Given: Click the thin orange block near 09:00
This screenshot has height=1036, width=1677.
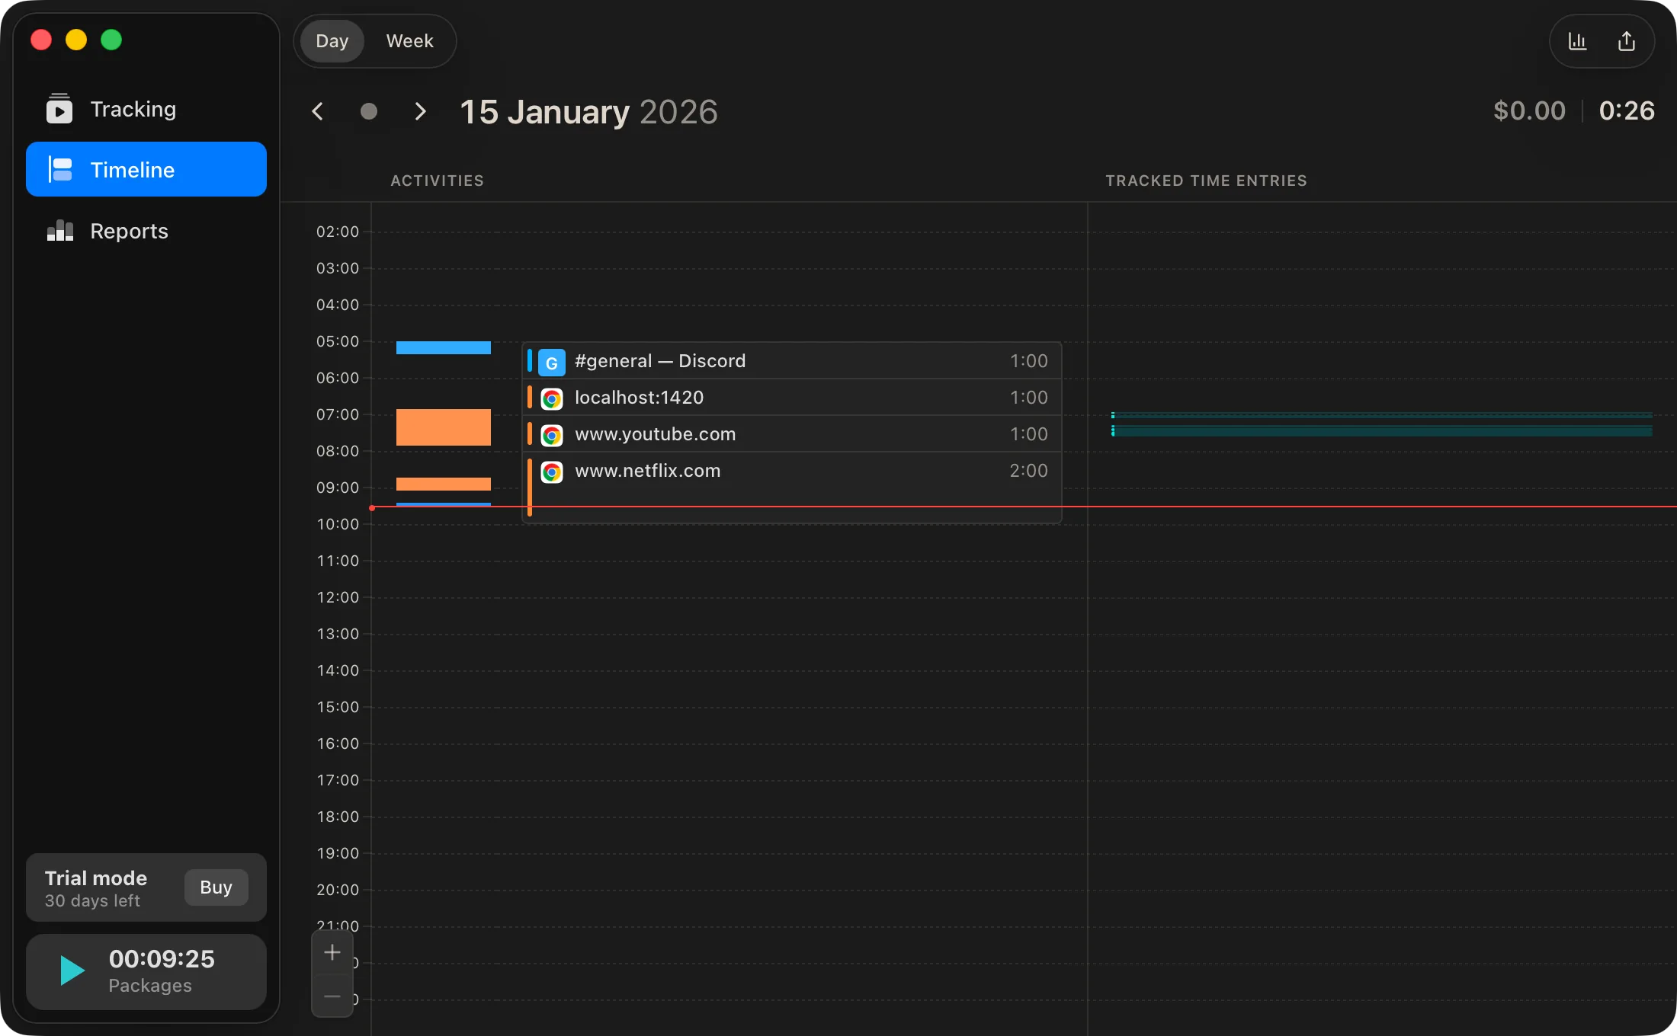Looking at the screenshot, I should click(x=444, y=484).
